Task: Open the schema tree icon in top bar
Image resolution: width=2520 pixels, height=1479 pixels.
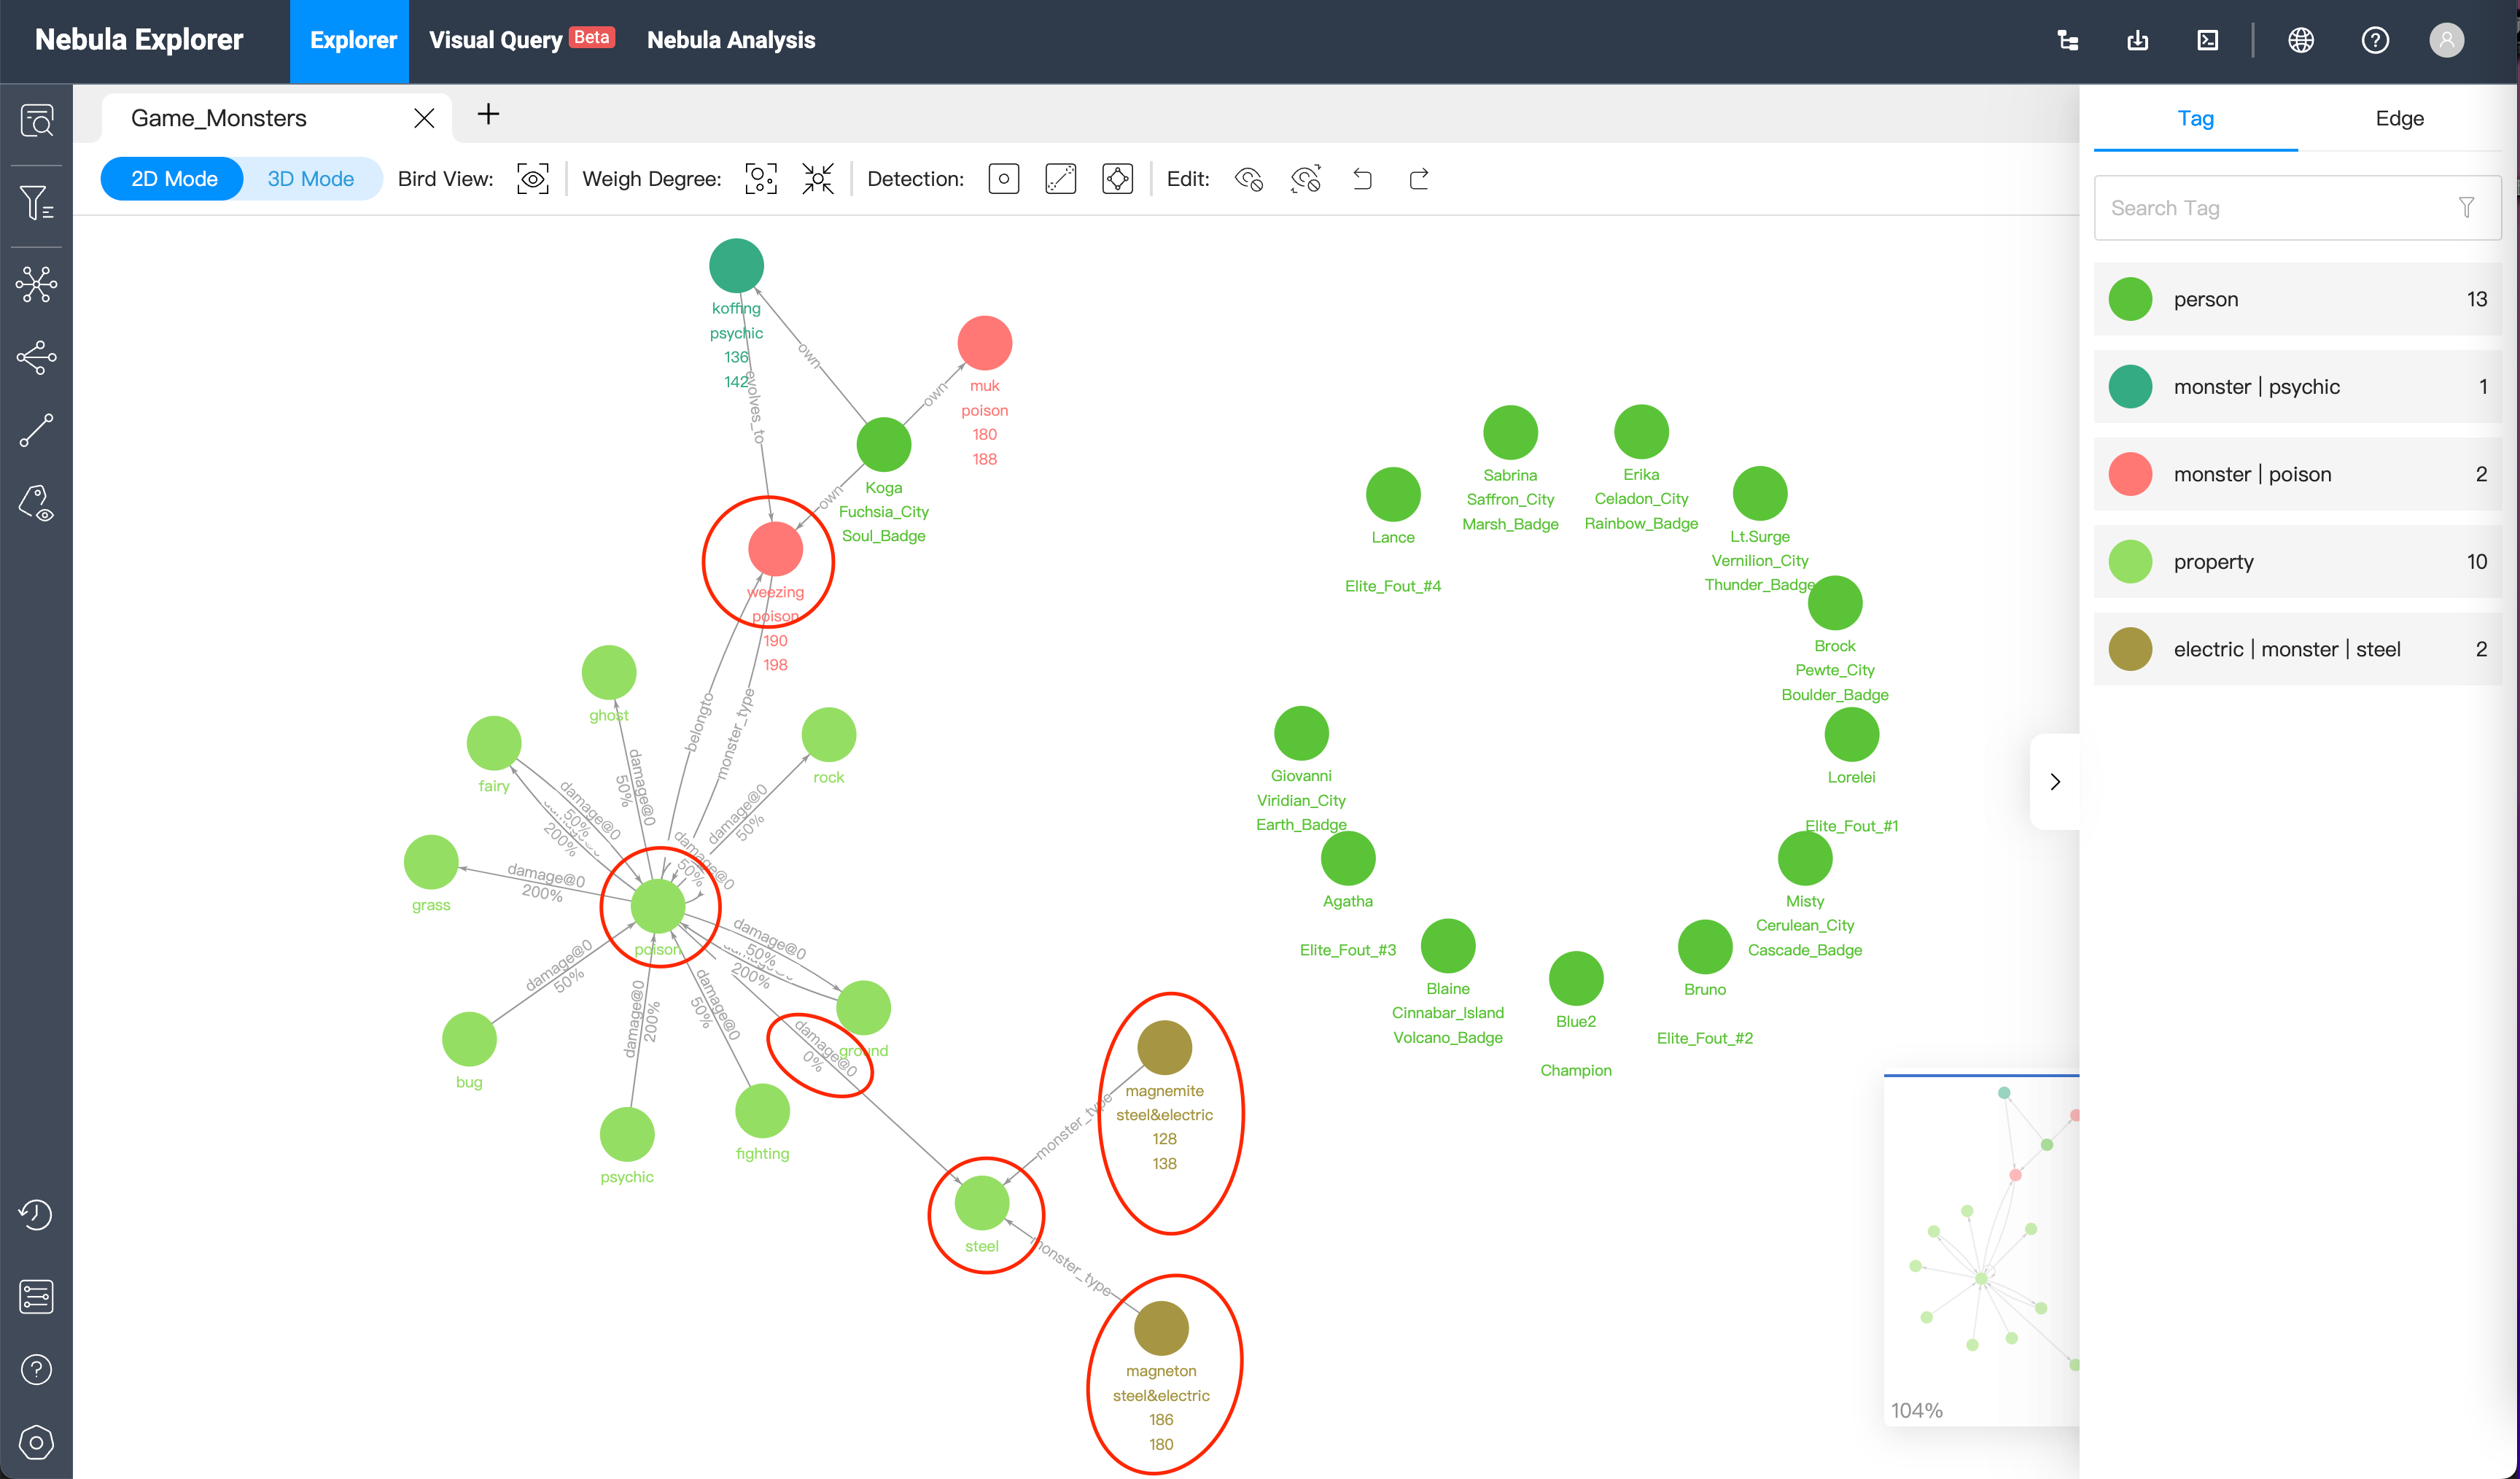Action: 2068,40
